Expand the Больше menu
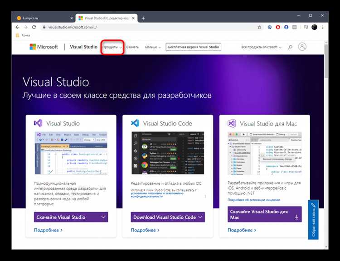340x261 pixels. [x=153, y=47]
